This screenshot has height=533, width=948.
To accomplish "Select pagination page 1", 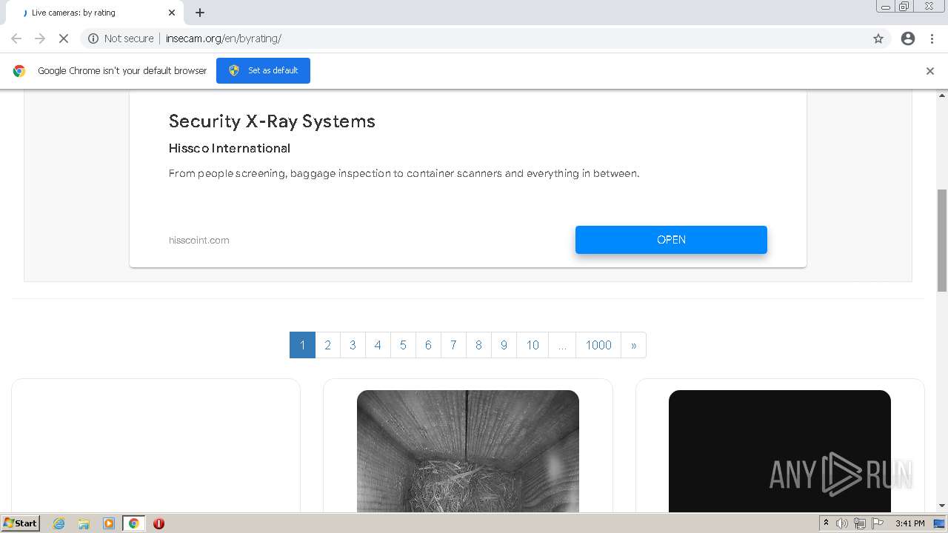I will point(302,345).
